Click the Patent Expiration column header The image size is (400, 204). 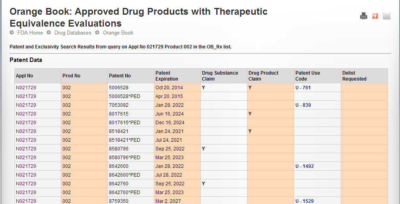(167, 76)
